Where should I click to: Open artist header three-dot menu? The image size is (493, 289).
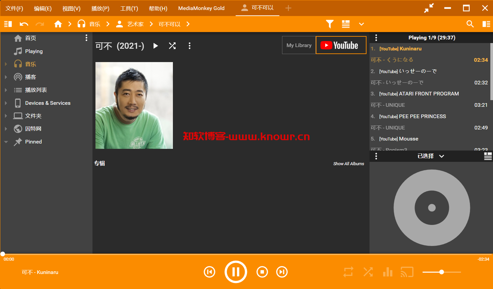click(190, 46)
